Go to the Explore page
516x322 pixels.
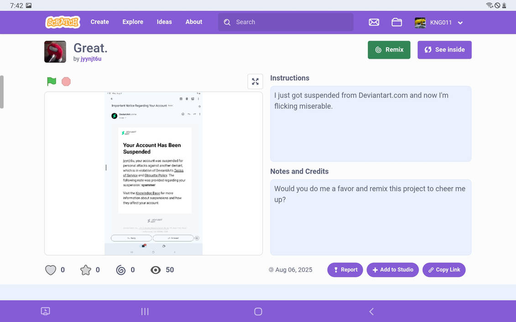pyautogui.click(x=133, y=22)
